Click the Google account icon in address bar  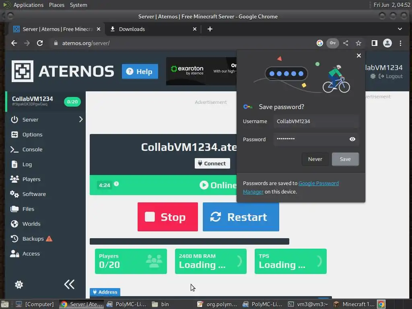coord(320,43)
